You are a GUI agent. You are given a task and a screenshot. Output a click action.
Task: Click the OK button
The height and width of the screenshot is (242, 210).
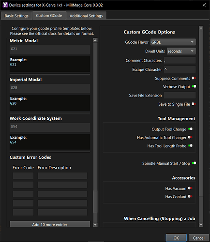[x=176, y=238]
